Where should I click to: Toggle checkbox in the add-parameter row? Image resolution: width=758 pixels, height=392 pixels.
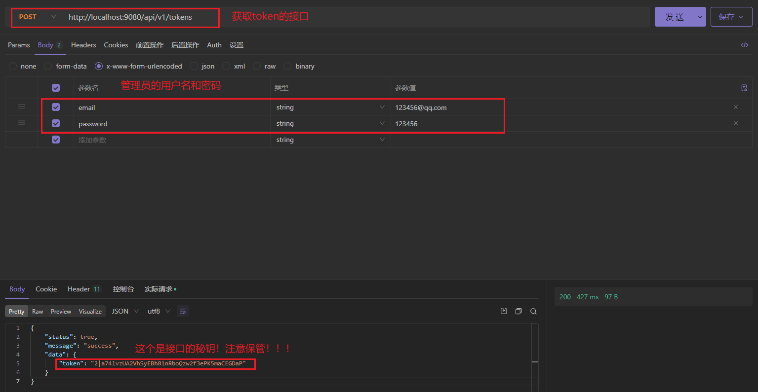point(56,140)
